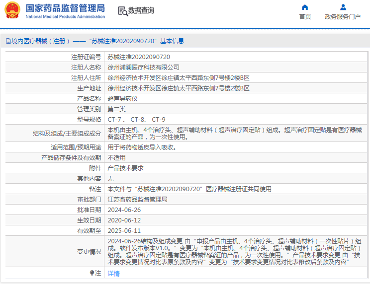Select management category 第二类
The image size is (370, 284).
[x=116, y=109]
